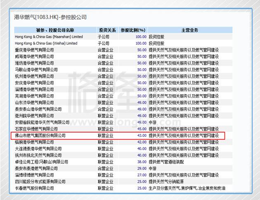Viewport: 260px width, 200px height.
Task: Select the 泰安市泰港燃气有限公司 row name
Action: pyautogui.click(x=36, y=169)
